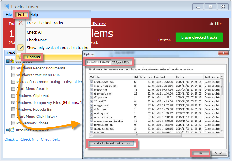Image resolution: width=232 pixels, height=161 pixels.
Task: Click the Windows flag logo icon
Action: pos(12,61)
